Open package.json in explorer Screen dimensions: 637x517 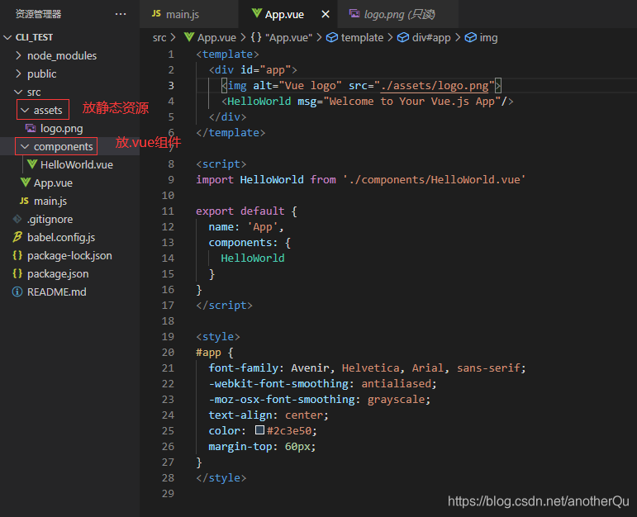[58, 273]
